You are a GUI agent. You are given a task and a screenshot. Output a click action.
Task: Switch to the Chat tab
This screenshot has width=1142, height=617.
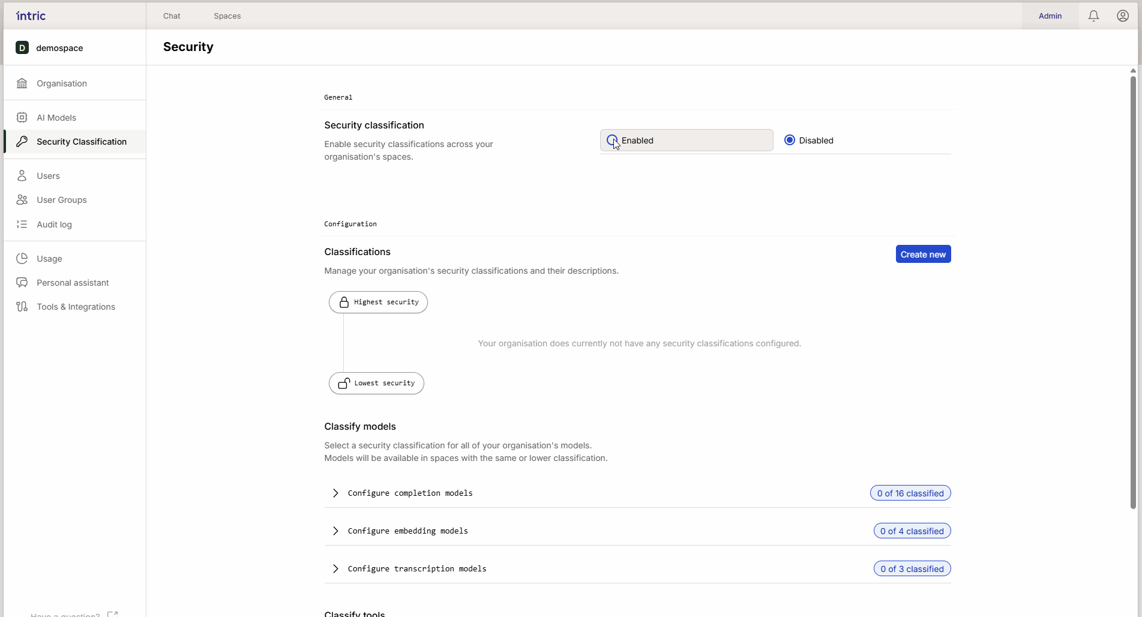click(172, 16)
